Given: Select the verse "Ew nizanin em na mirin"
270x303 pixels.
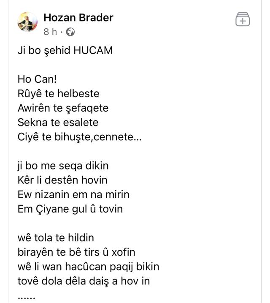Looking at the screenshot, I should pyautogui.click(x=73, y=194).
